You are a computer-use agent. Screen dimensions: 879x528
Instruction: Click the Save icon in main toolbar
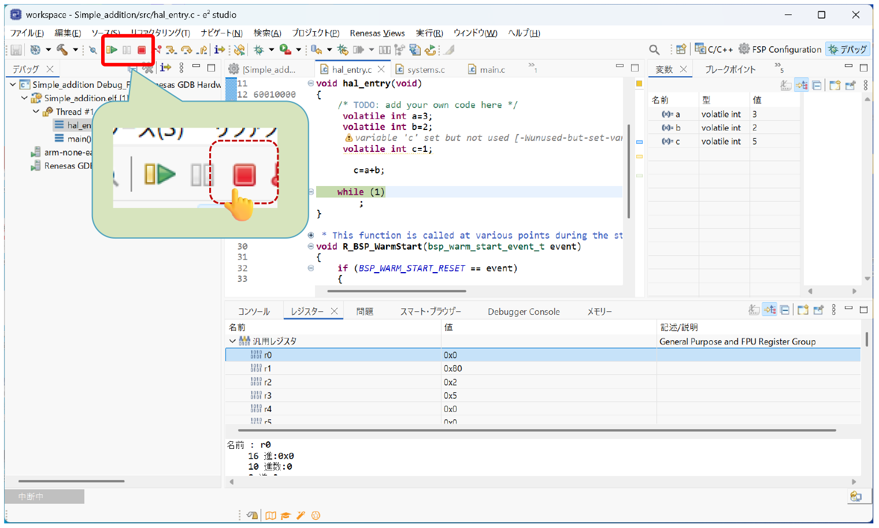(x=16, y=50)
